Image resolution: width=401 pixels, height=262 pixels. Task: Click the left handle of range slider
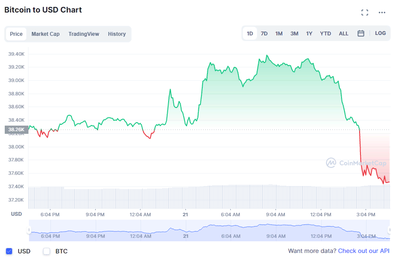coord(29,230)
